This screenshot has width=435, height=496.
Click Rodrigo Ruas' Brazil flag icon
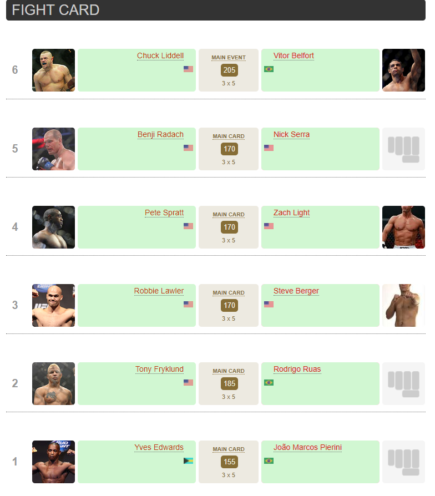269,383
